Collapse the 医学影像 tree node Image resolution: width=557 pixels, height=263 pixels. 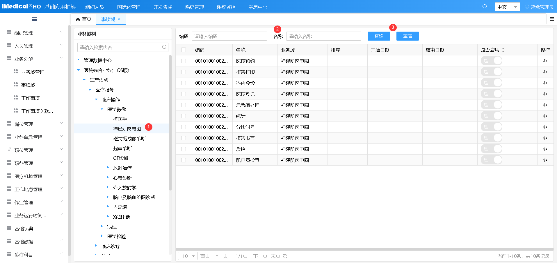pos(102,109)
